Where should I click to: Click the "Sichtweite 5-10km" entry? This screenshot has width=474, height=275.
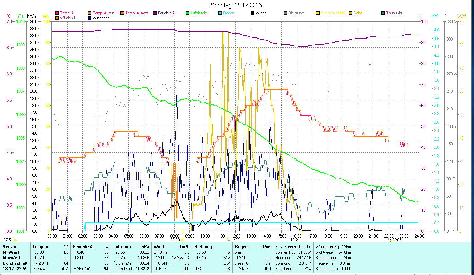[x=333, y=252]
